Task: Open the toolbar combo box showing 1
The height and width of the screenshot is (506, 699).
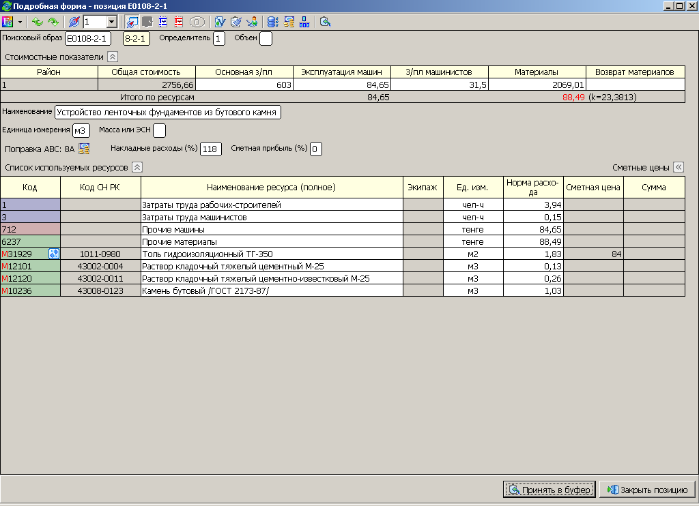Action: pos(100,21)
